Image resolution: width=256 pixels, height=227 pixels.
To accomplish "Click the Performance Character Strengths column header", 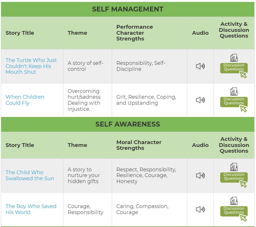I will click(x=134, y=33).
